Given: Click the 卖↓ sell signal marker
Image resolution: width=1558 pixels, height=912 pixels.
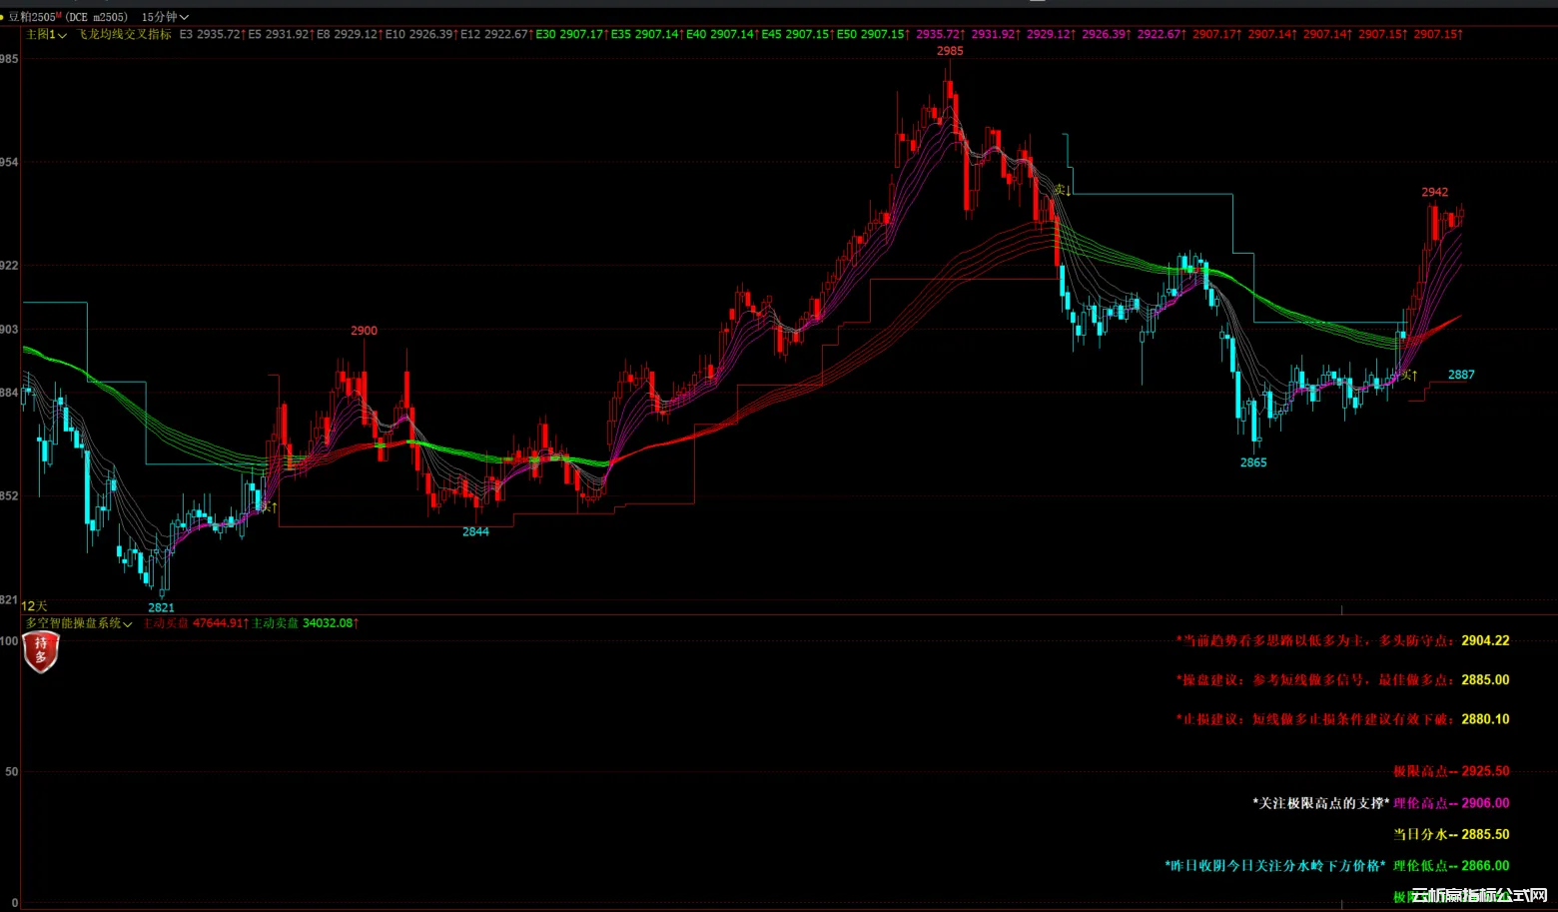Looking at the screenshot, I should pos(1063,189).
